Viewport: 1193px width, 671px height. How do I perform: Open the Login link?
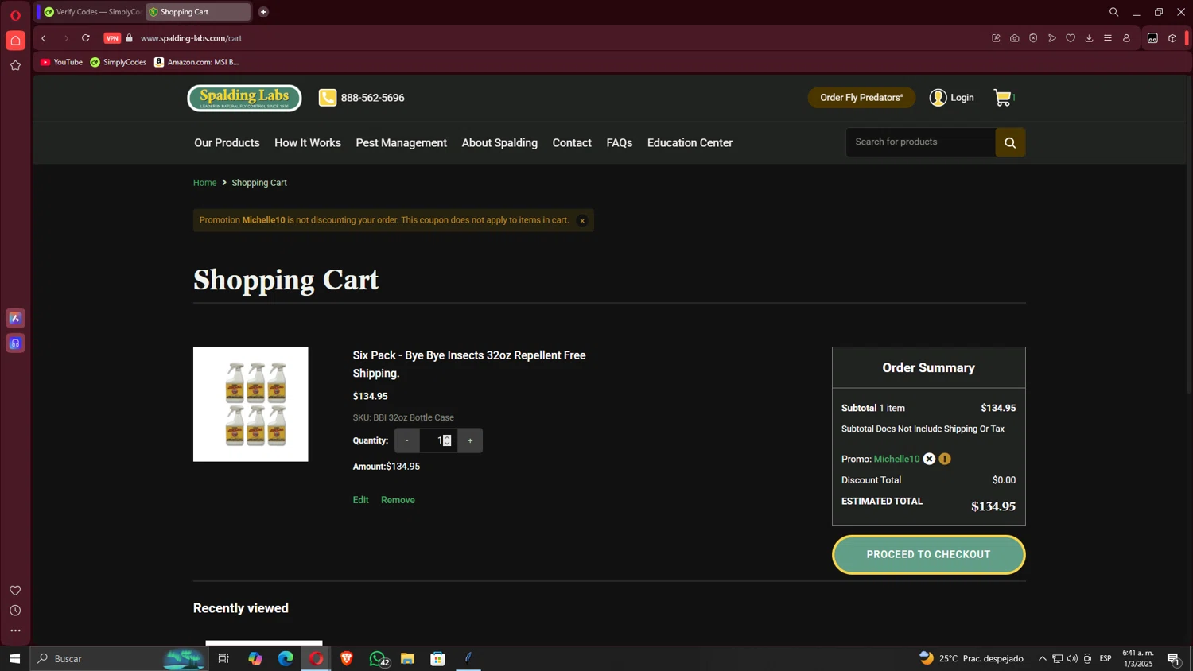click(952, 98)
